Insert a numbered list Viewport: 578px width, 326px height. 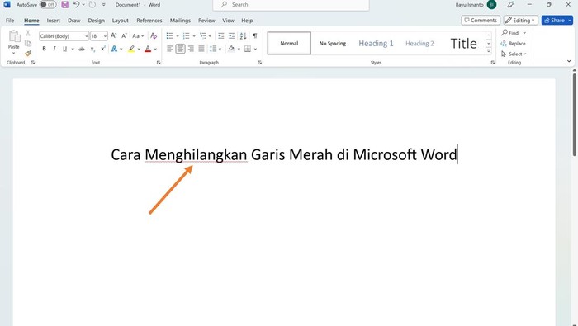pos(186,35)
